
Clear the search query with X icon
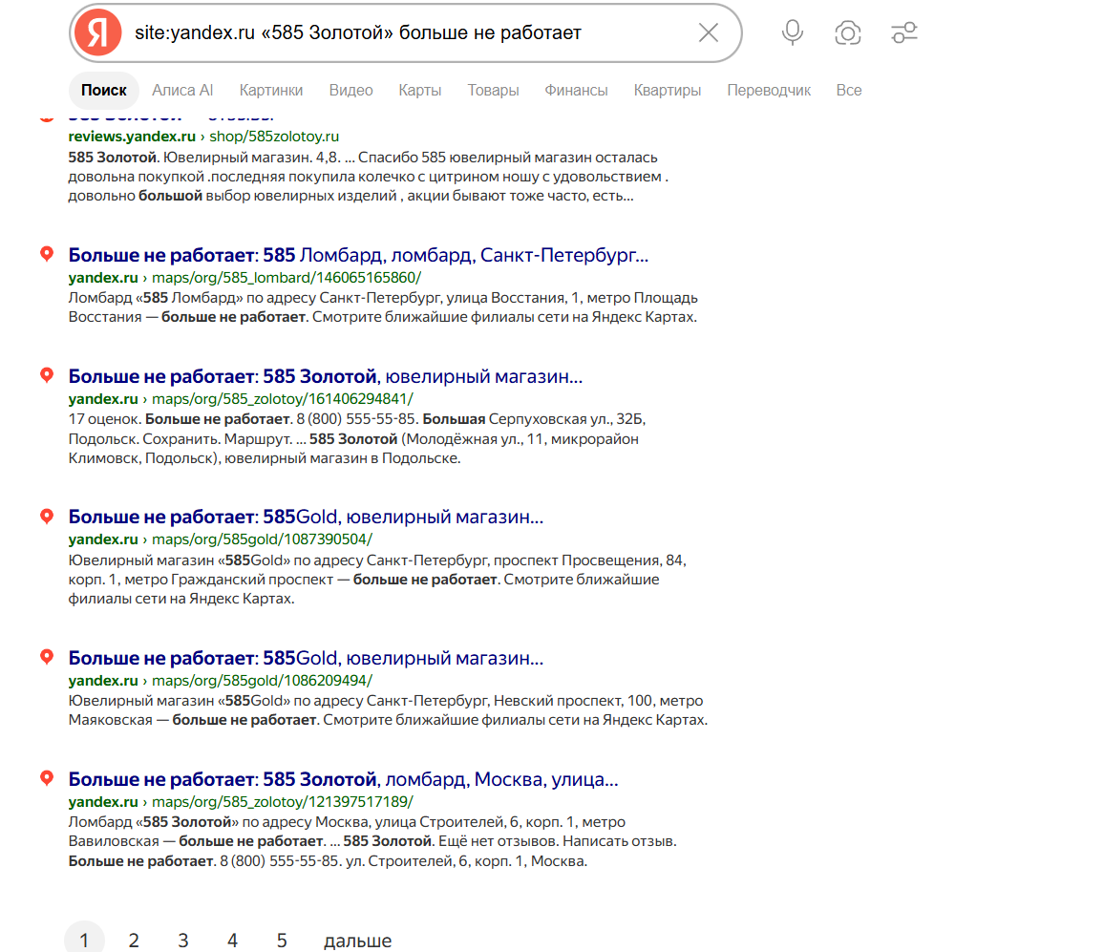(x=709, y=32)
